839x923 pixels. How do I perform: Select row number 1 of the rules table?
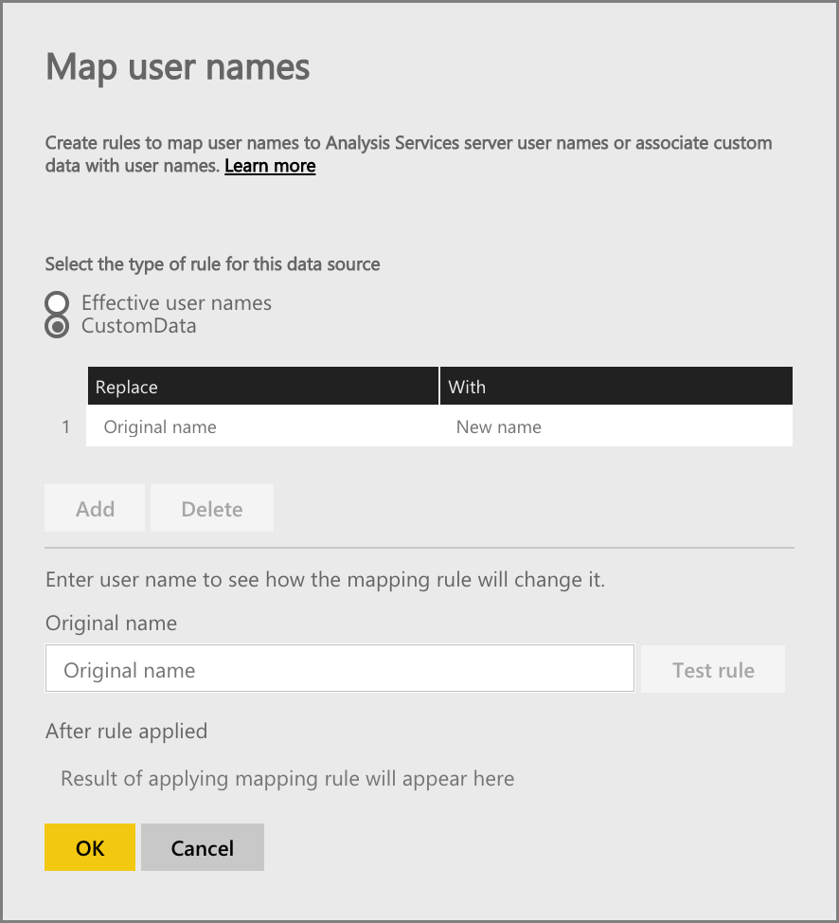(x=66, y=426)
